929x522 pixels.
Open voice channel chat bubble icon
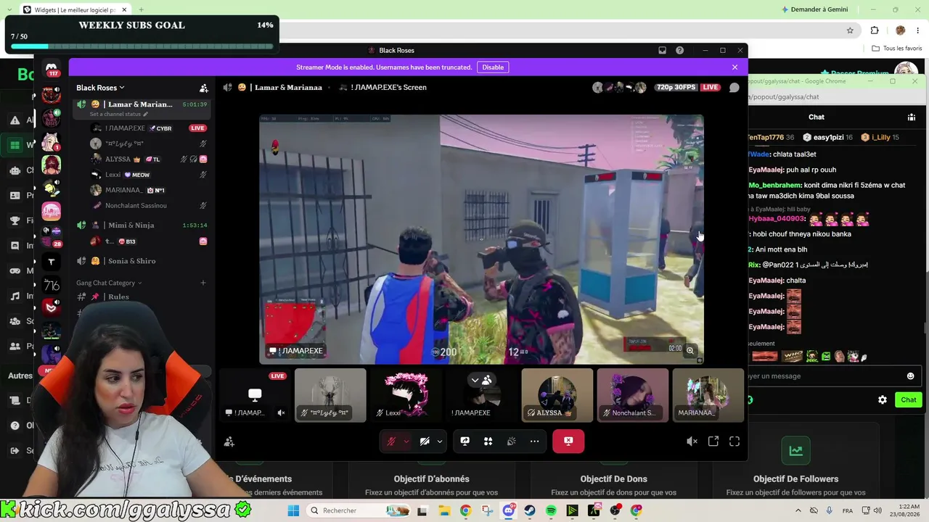click(x=734, y=87)
